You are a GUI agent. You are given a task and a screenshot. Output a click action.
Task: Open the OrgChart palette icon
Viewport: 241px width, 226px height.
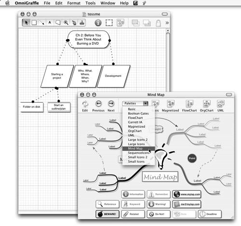tap(207, 106)
